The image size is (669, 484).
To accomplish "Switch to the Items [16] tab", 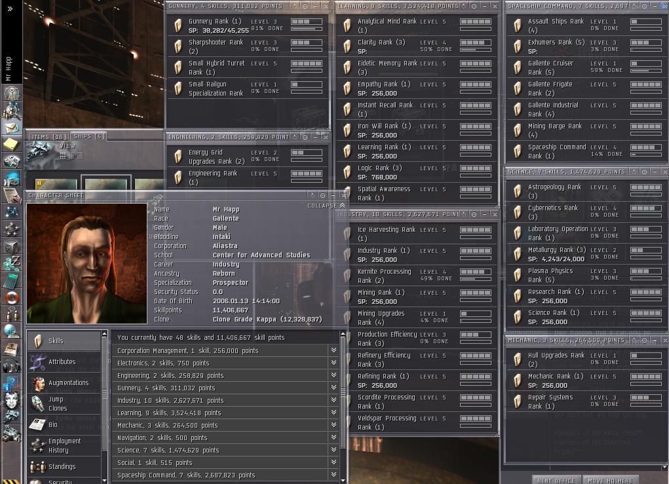I will 48,136.
